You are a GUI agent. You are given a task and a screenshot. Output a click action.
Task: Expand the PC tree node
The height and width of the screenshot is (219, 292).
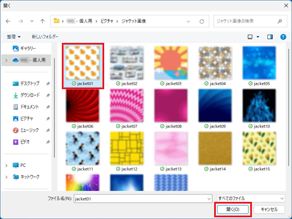[6, 165]
